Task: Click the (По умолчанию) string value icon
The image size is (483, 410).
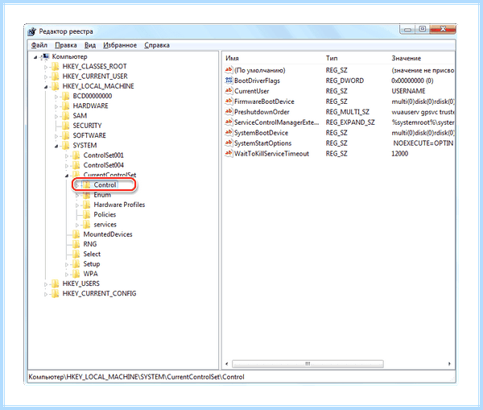Action: click(x=229, y=70)
